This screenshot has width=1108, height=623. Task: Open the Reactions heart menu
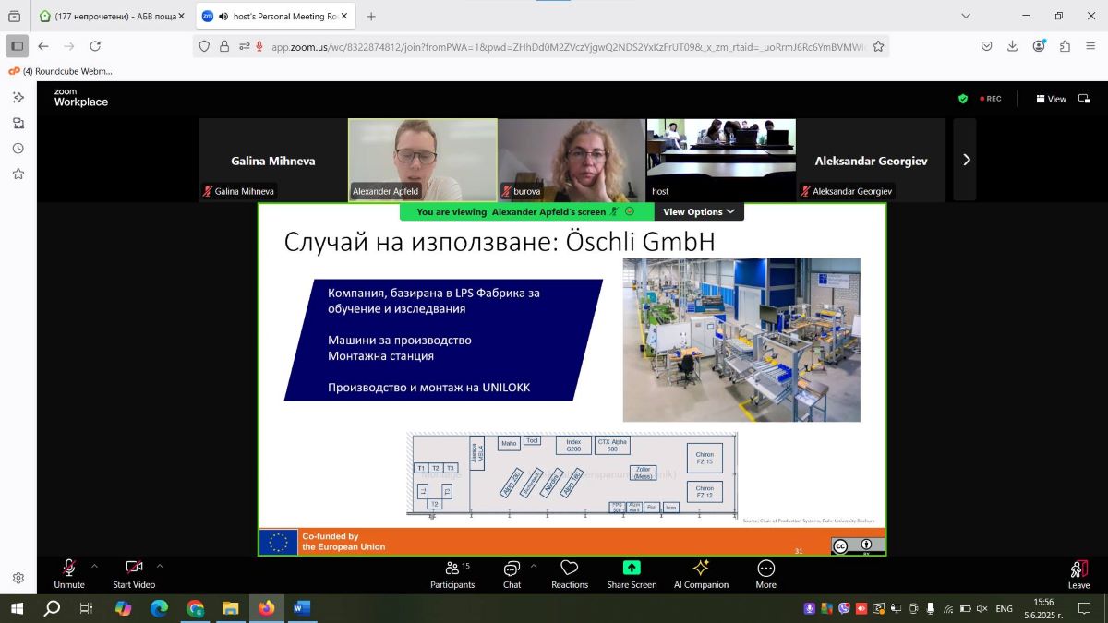570,573
